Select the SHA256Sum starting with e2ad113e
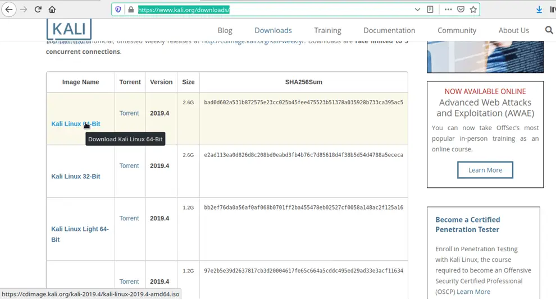This screenshot has height=300, width=556. (x=303, y=155)
